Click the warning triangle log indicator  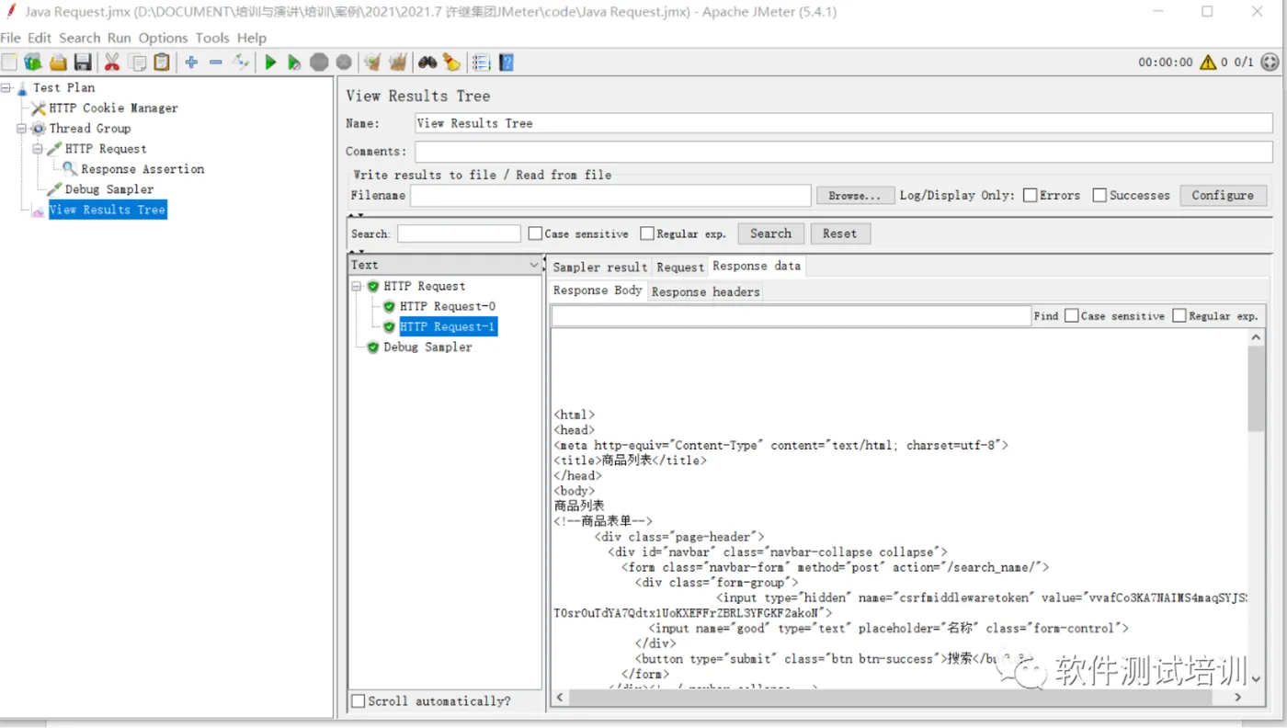(x=1206, y=63)
